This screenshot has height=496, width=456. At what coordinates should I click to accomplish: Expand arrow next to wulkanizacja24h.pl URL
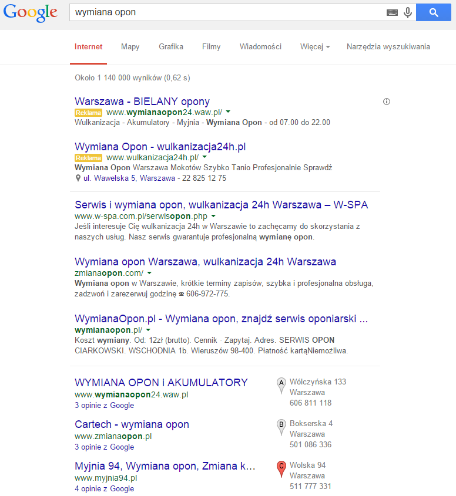point(204,157)
